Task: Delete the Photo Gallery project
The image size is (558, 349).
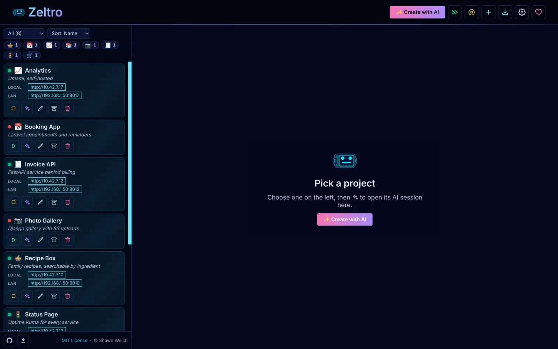Action: point(68,240)
